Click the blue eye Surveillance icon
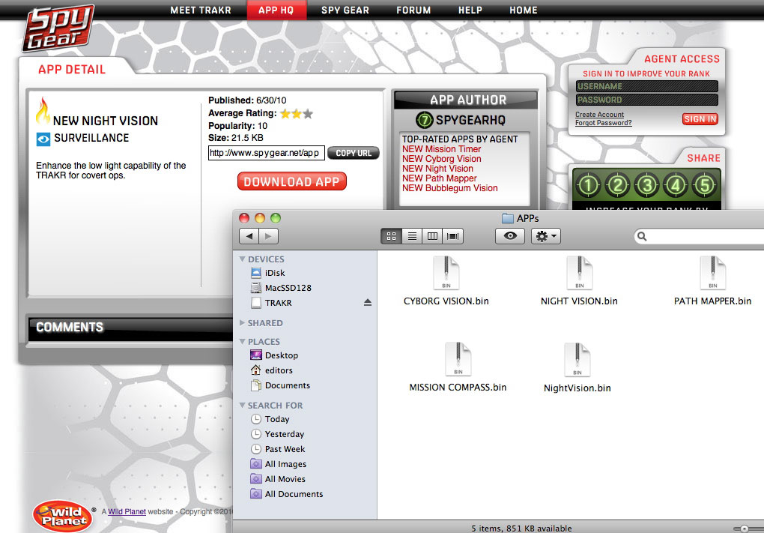Viewport: 764px width, 533px height. click(x=43, y=139)
